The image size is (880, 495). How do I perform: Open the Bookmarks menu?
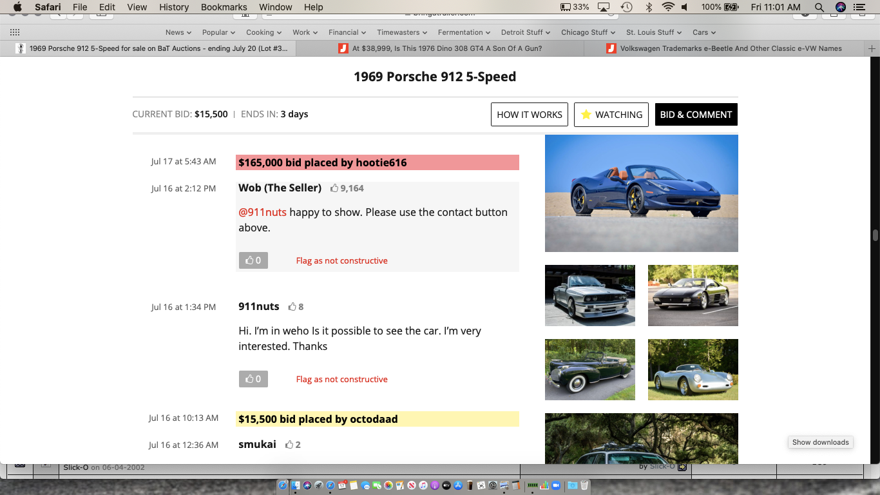(224, 7)
